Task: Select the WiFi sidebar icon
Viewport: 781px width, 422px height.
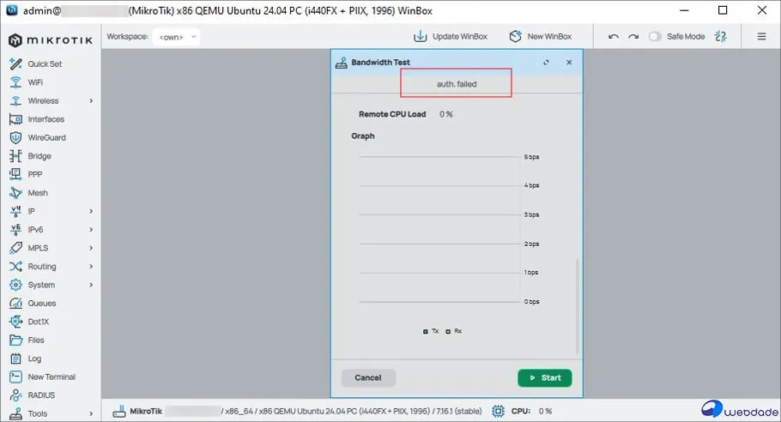Action: [15, 82]
